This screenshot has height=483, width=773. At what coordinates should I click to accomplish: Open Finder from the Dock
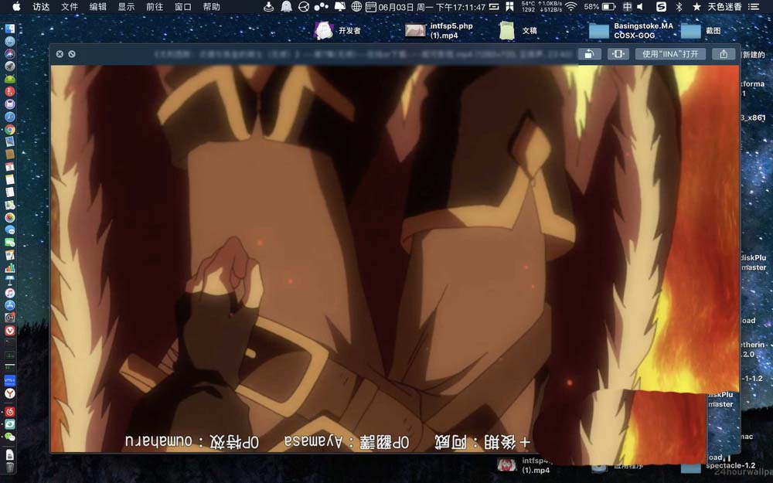[10, 29]
